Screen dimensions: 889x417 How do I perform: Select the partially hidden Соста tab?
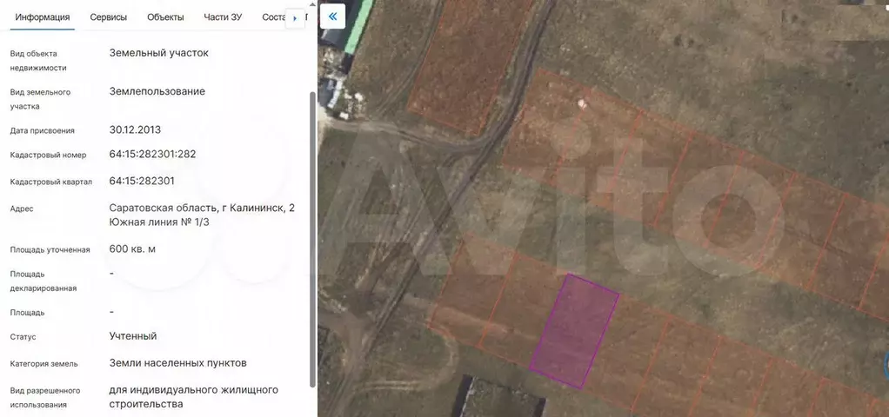pos(273,17)
